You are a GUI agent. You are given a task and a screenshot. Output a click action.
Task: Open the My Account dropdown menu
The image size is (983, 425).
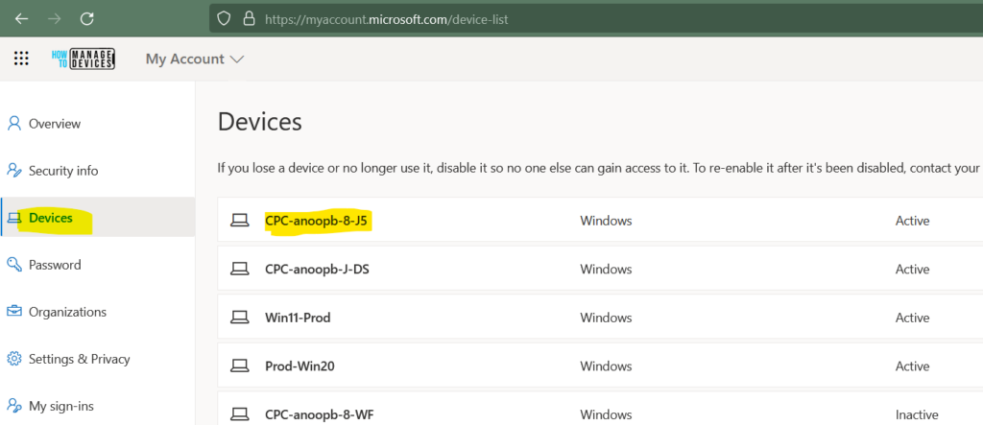coord(194,59)
